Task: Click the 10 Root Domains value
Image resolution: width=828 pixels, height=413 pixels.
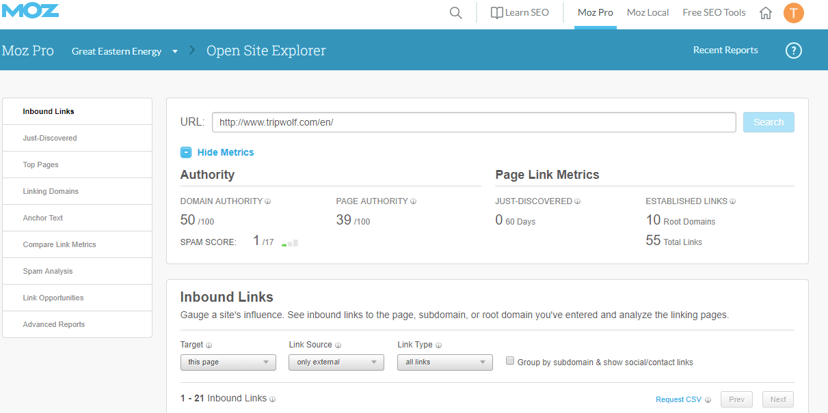Action: point(680,220)
